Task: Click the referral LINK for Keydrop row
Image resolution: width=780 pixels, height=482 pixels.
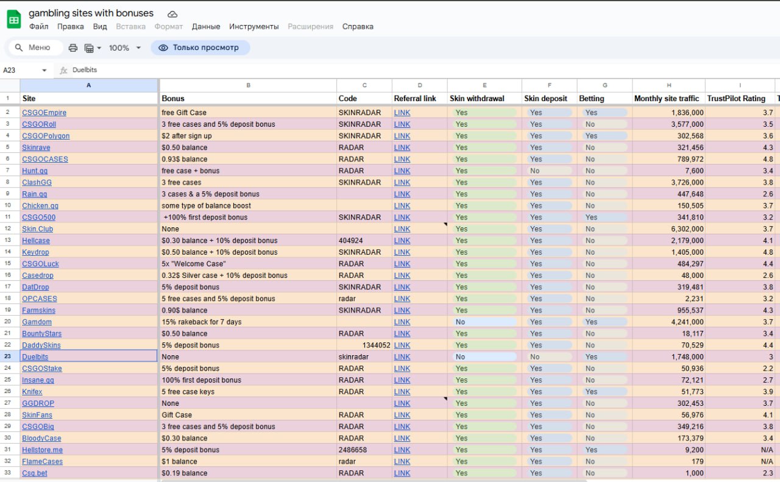Action: pos(402,252)
